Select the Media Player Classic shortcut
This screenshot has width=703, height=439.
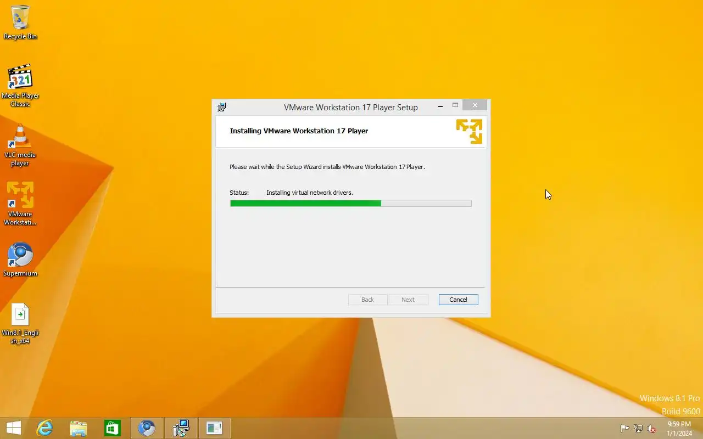[20, 86]
